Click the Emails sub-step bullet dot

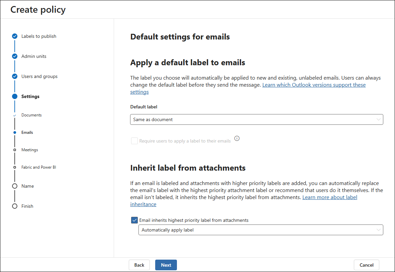[15, 132]
